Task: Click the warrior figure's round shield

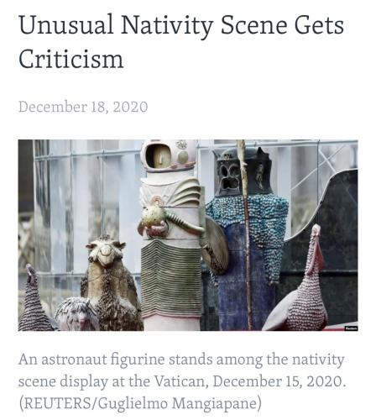Action: click(215, 245)
